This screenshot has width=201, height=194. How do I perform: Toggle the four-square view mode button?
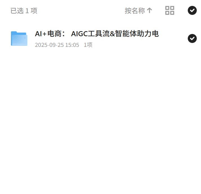pyautogui.click(x=169, y=10)
